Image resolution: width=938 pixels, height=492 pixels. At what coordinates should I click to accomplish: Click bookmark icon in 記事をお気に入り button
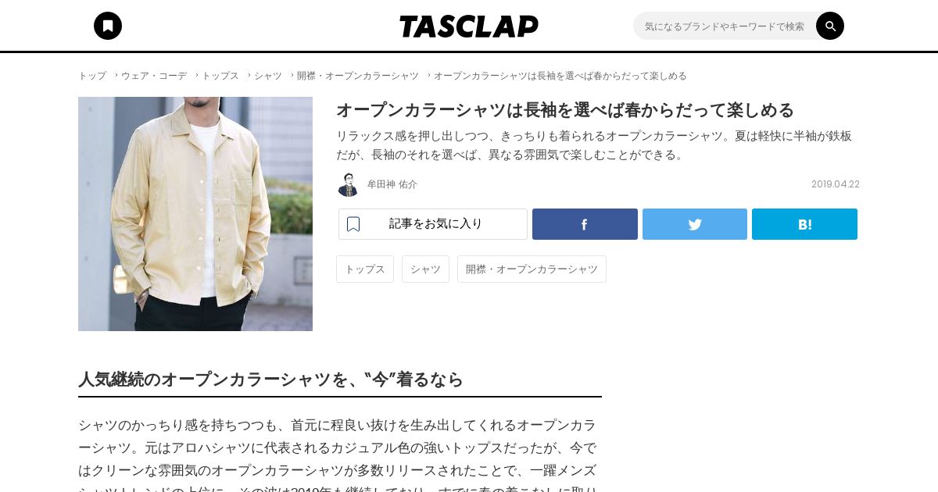pyautogui.click(x=353, y=224)
